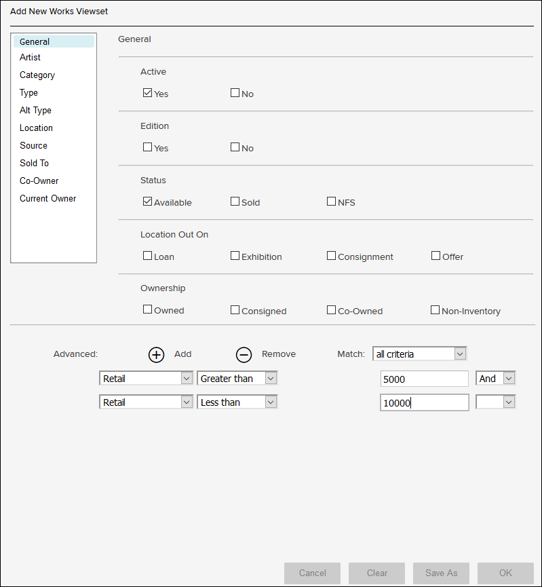Toggle the Non-Inventory checkbox
542x587 pixels.
(x=435, y=310)
